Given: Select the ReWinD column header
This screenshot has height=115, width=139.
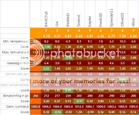Looking at the screenshot, I should point(68,20).
